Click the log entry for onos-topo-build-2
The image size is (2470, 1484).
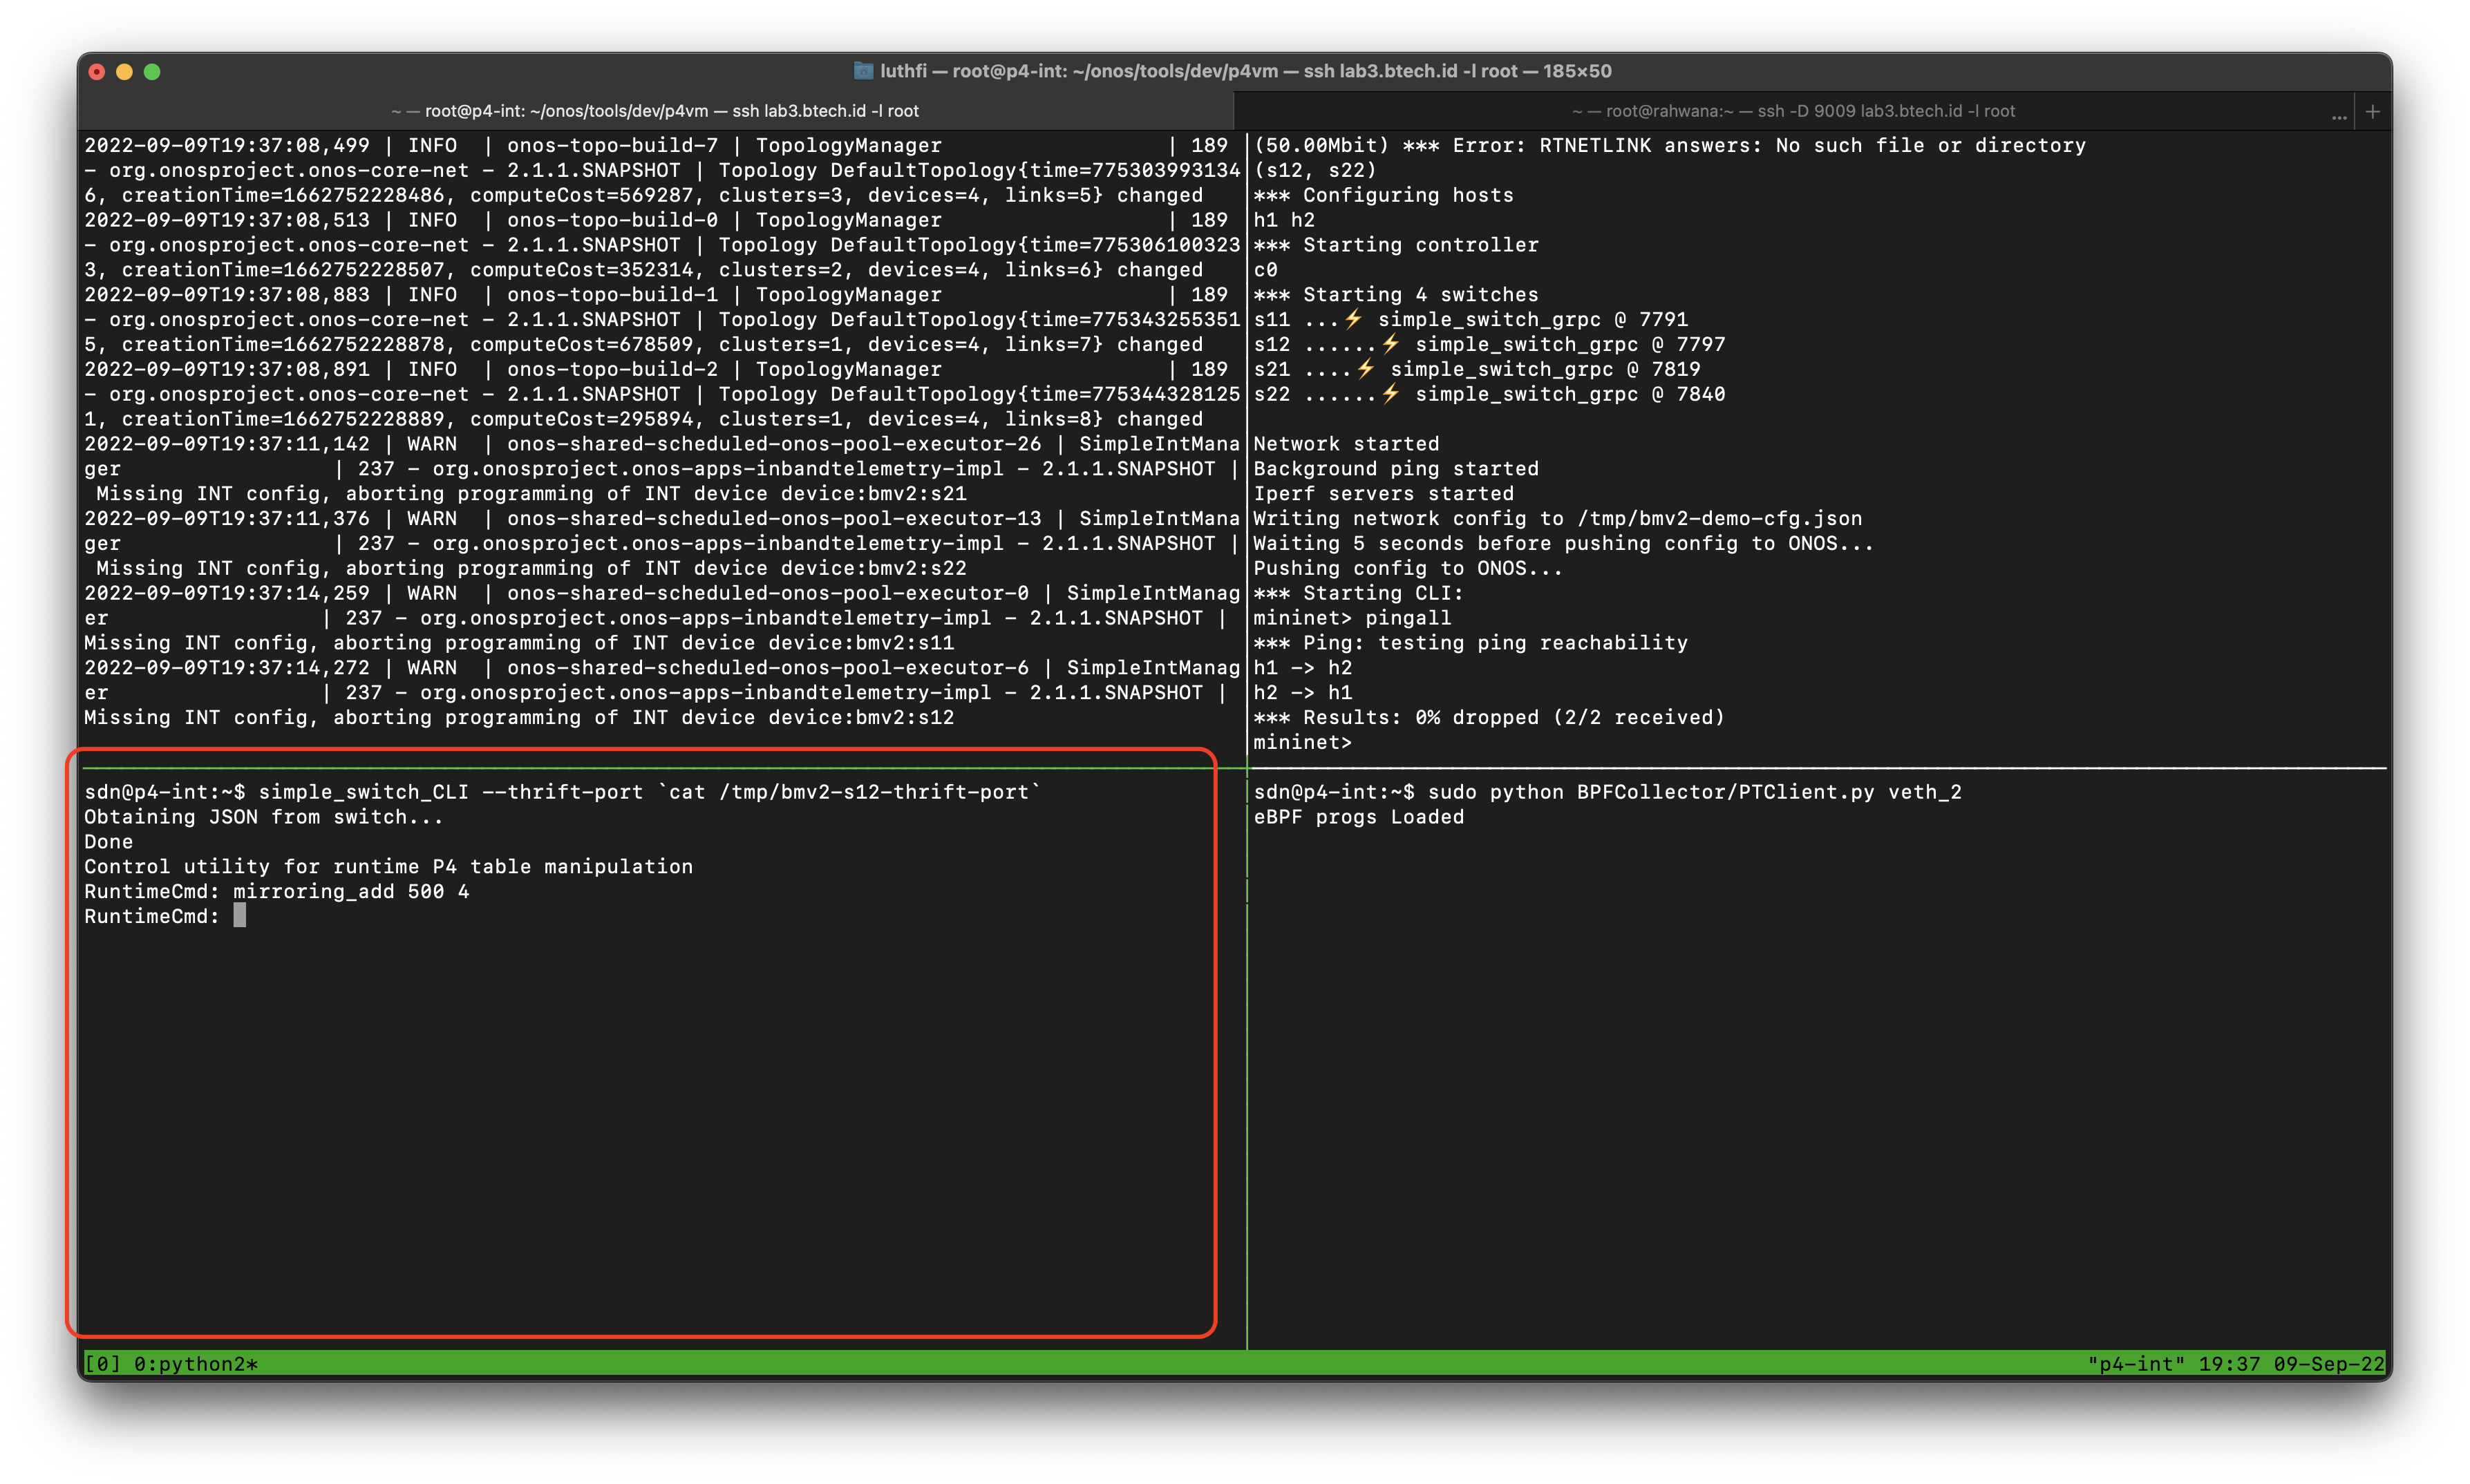coord(661,394)
